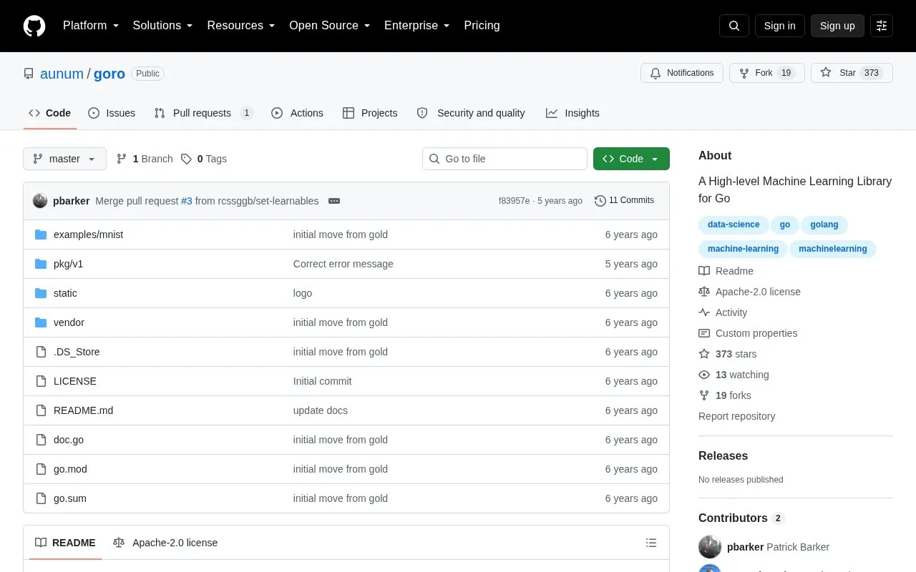Open the aunum owner link

(x=62, y=74)
